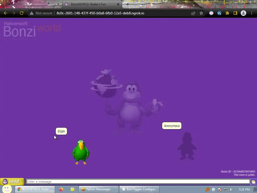Open the chat log icon beside message box
This screenshot has height=193, width=257.
click(253, 182)
